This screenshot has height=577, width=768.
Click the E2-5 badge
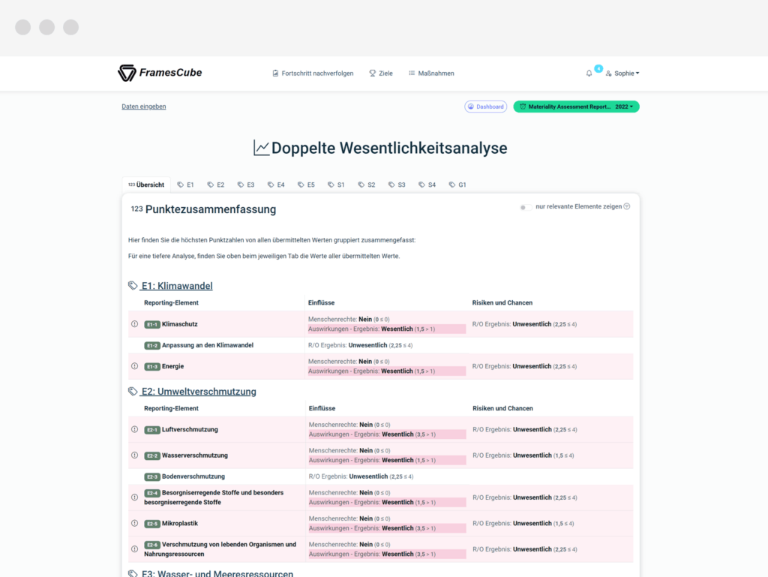pos(151,524)
